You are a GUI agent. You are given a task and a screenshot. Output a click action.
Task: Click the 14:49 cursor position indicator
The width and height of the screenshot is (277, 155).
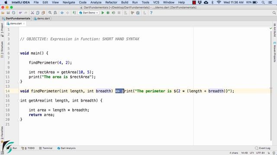point(244,153)
